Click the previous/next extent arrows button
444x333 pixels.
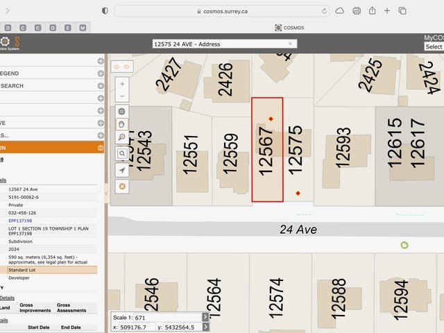pos(121,66)
